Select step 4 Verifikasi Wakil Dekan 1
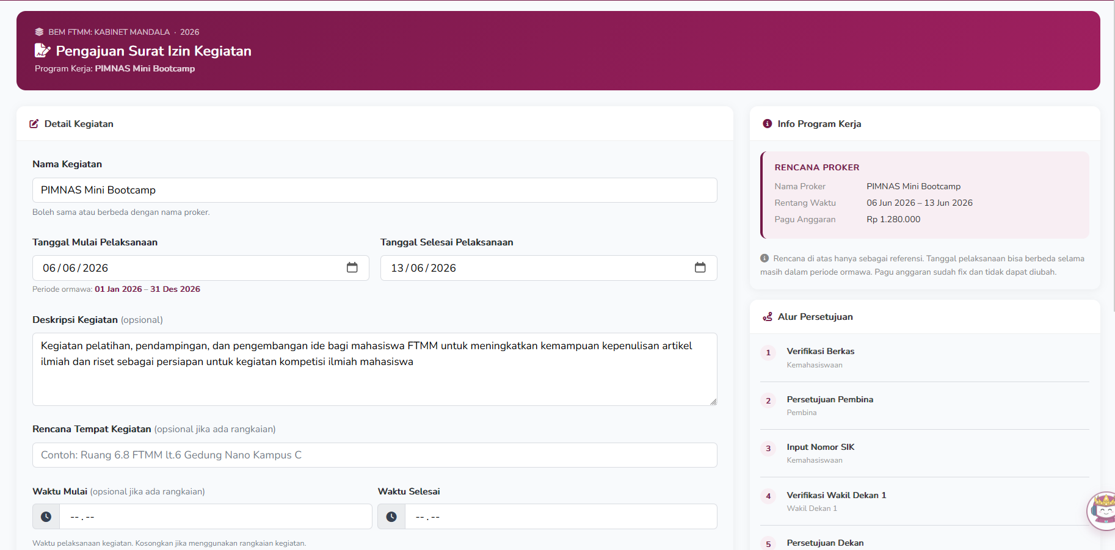 pyautogui.click(x=924, y=501)
